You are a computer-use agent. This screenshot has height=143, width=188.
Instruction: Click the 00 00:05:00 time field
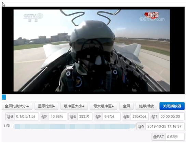pyautogui.click(x=172, y=116)
